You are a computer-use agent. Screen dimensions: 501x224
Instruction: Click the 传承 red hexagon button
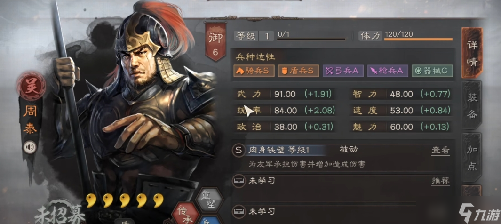[x=185, y=214]
